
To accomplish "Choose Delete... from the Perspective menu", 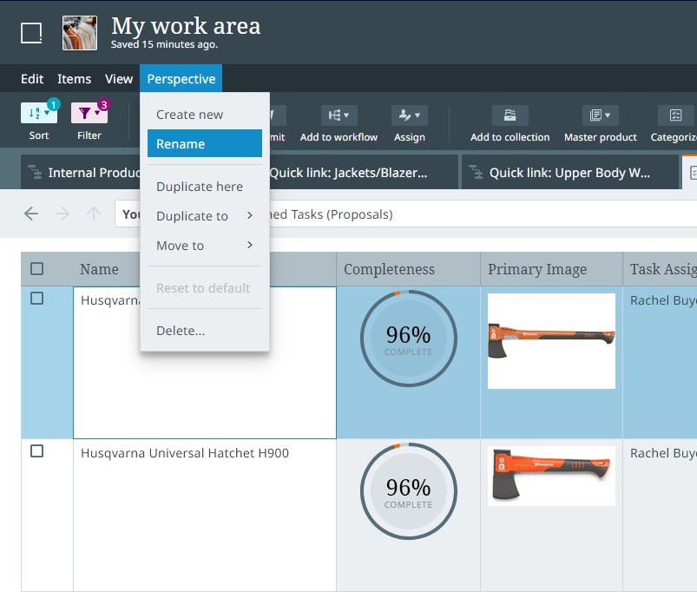I will tap(181, 331).
